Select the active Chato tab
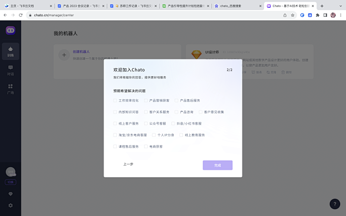The width and height of the screenshot is (346, 216). pos(290,6)
